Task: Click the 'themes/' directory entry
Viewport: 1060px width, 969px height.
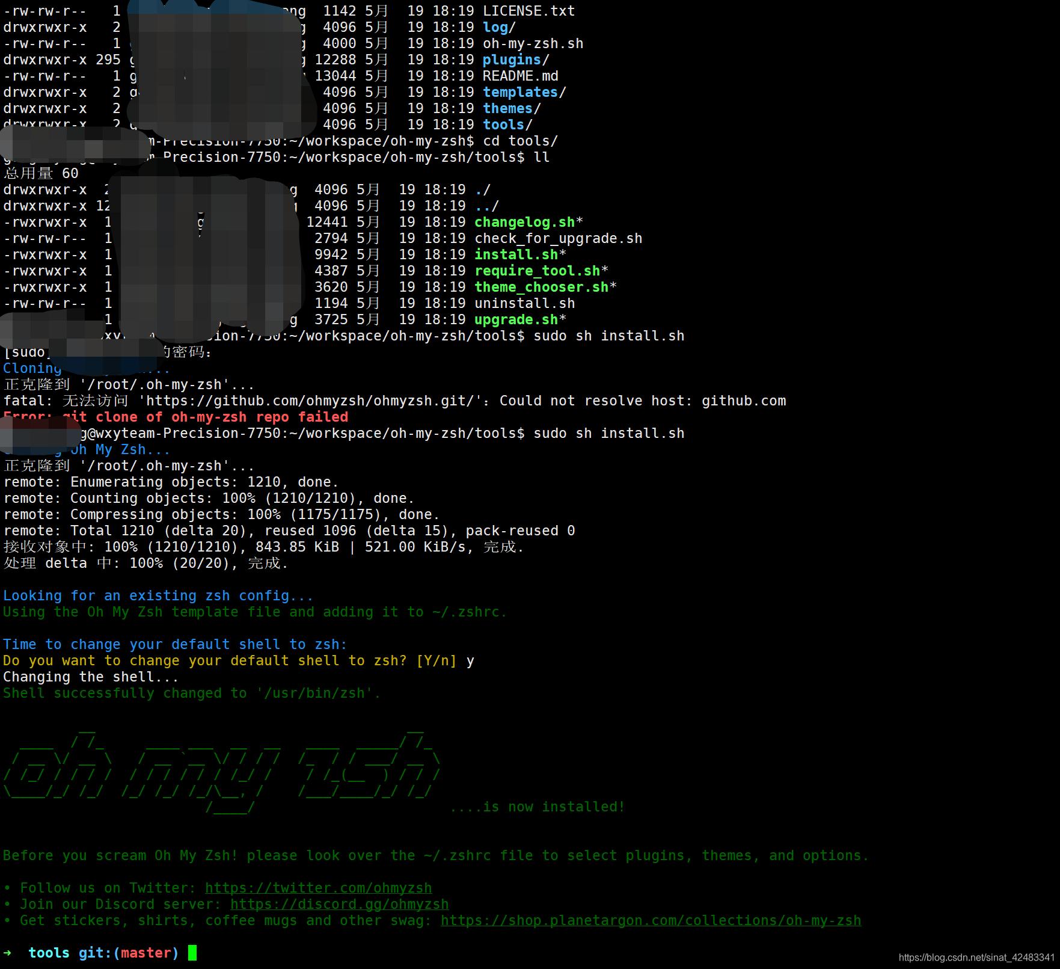Action: tap(512, 108)
